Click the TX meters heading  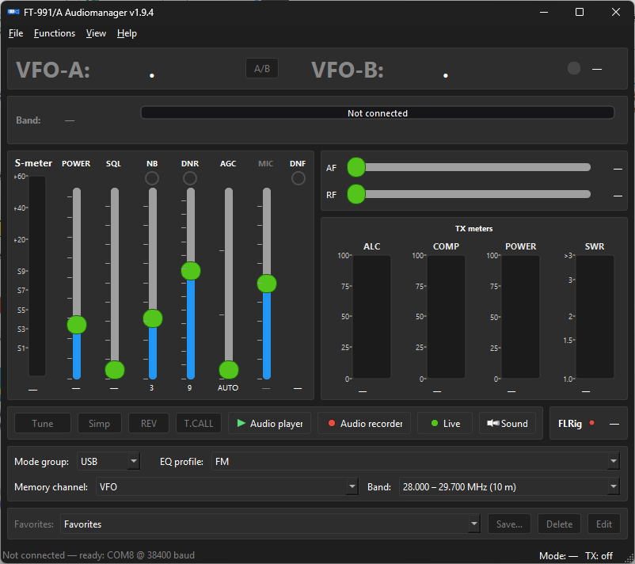click(473, 228)
